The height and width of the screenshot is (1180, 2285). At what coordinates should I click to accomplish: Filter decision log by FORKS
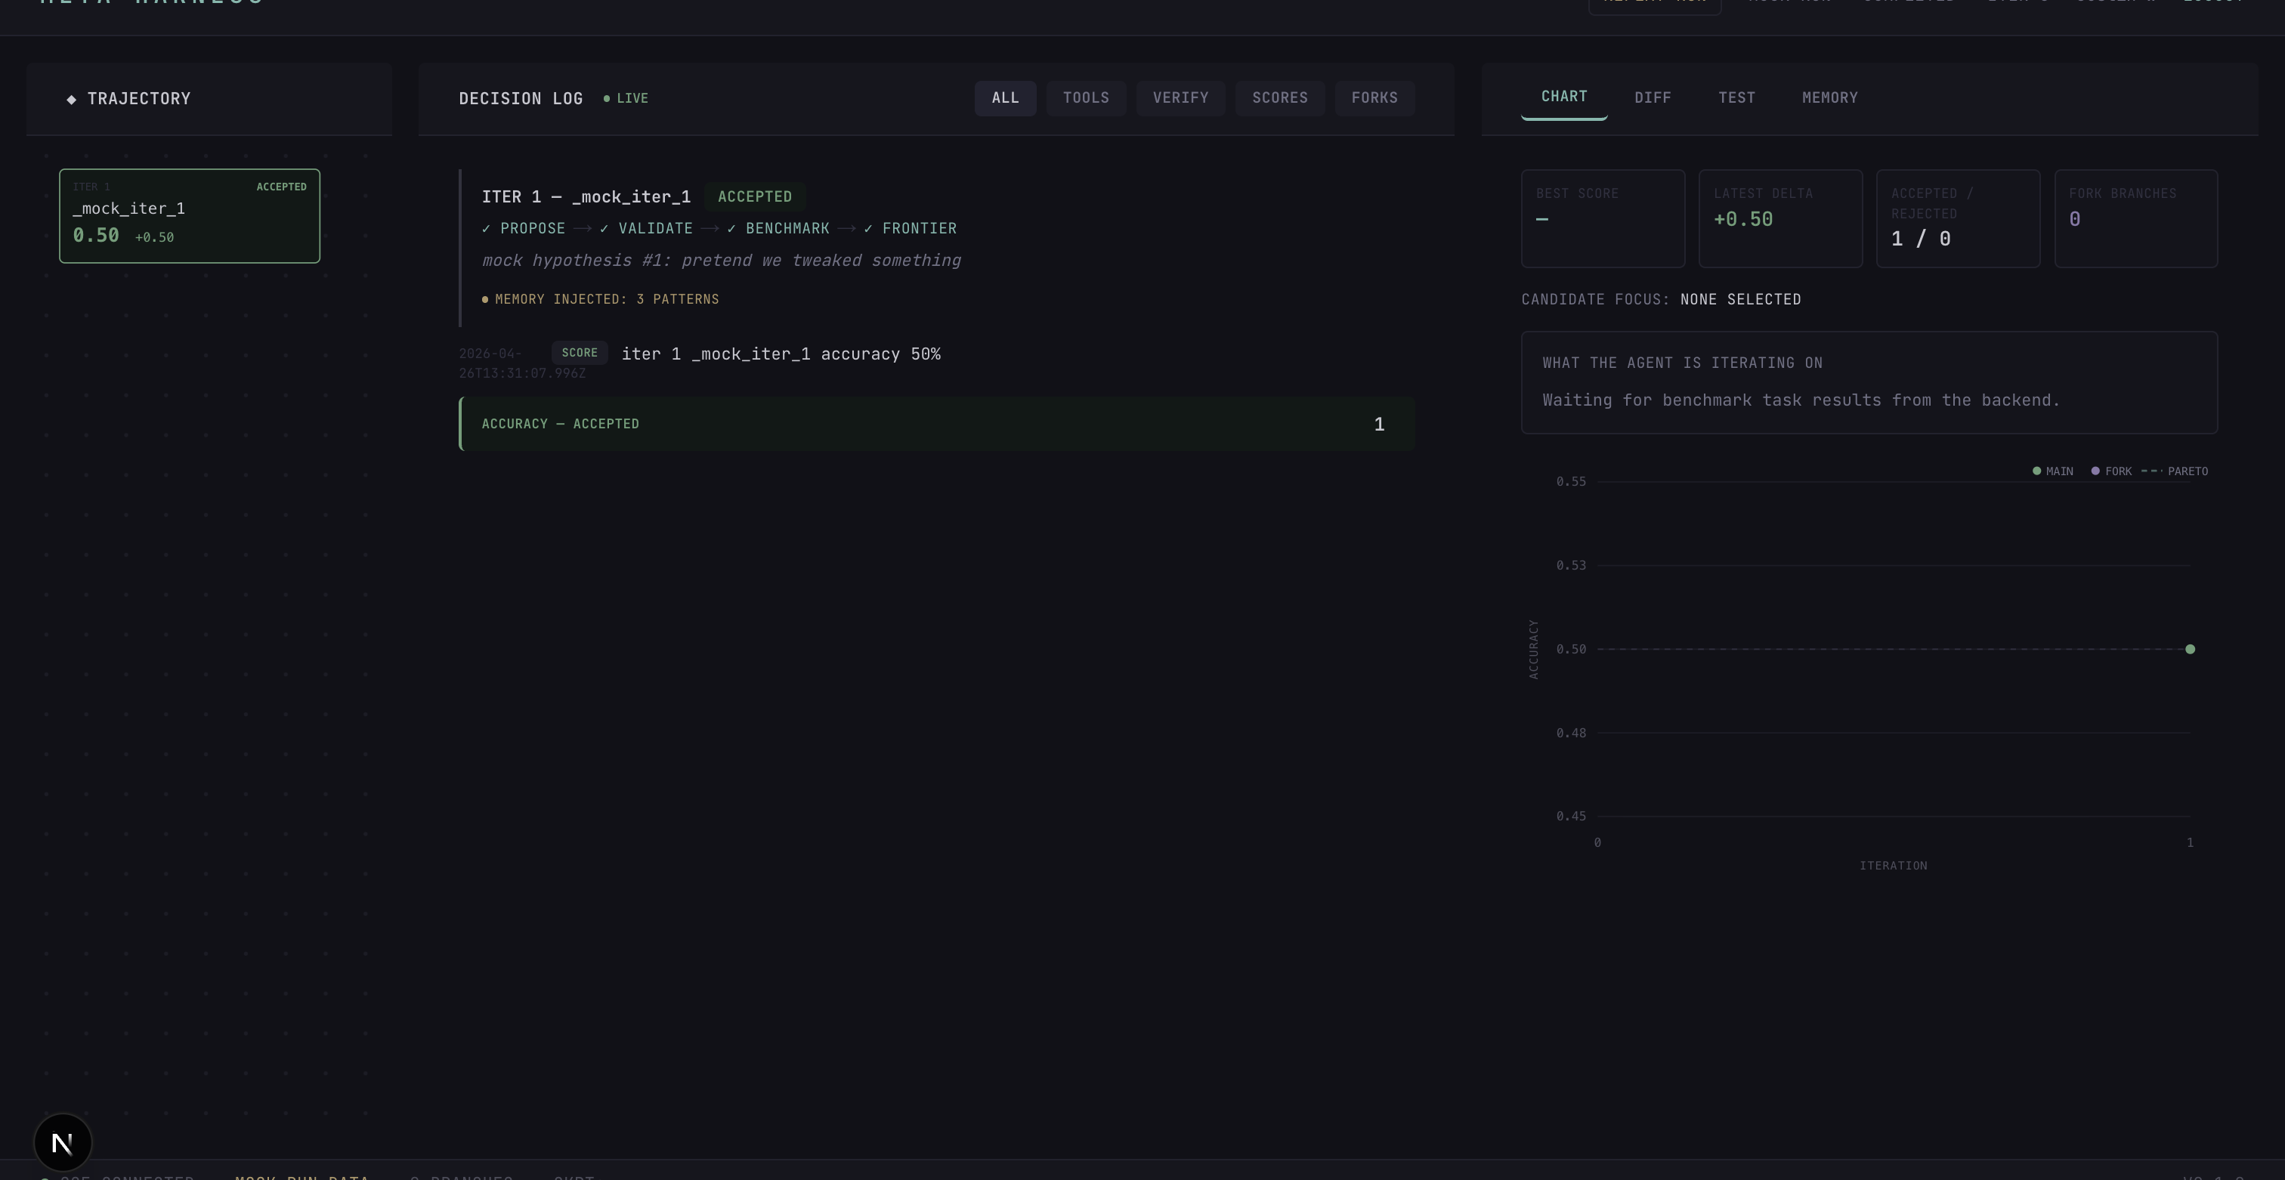point(1374,97)
